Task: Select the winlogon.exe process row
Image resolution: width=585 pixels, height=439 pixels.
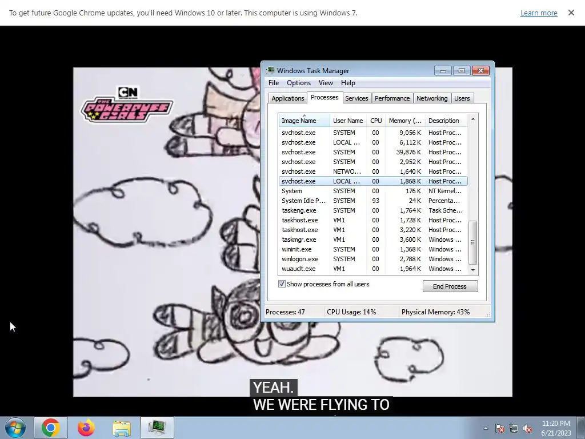Action: coord(373,259)
